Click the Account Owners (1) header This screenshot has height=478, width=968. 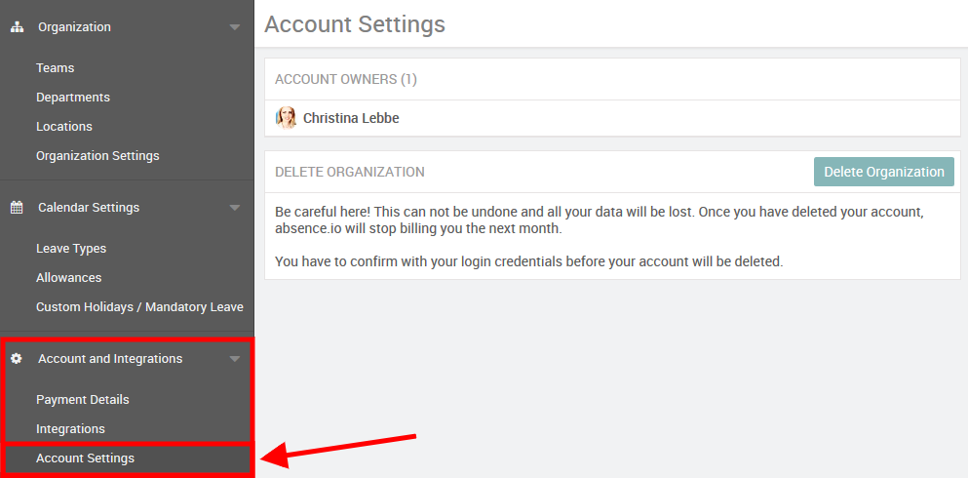tap(346, 79)
